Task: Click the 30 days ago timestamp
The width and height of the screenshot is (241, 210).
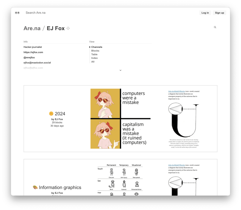Action: (x=57, y=126)
